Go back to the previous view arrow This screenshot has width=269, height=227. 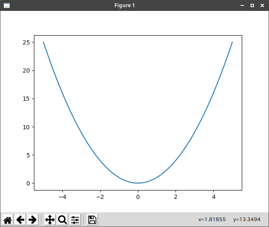(x=20, y=219)
